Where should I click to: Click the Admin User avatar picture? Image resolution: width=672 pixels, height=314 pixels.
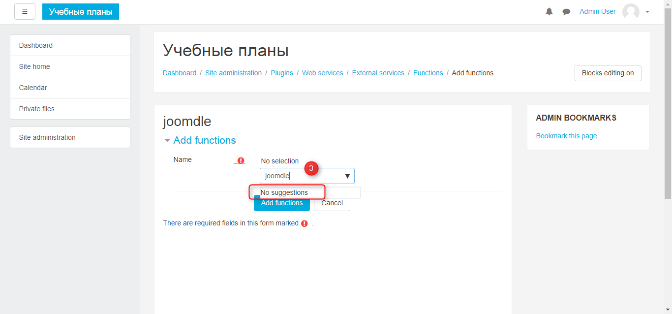[x=631, y=12]
